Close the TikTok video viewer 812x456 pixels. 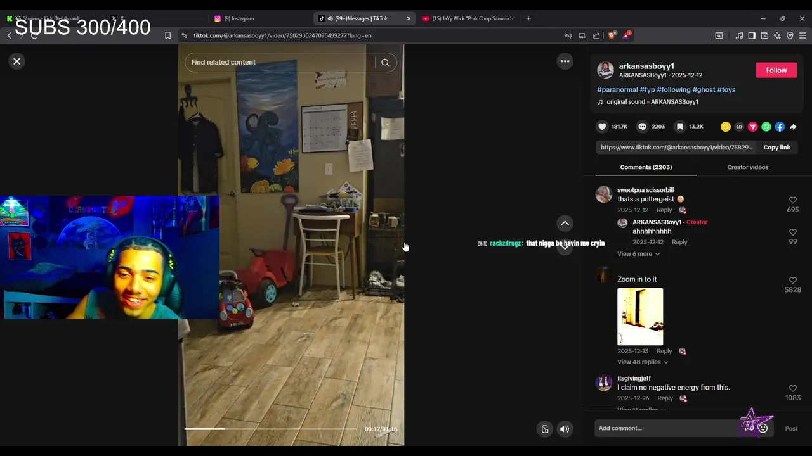17,61
